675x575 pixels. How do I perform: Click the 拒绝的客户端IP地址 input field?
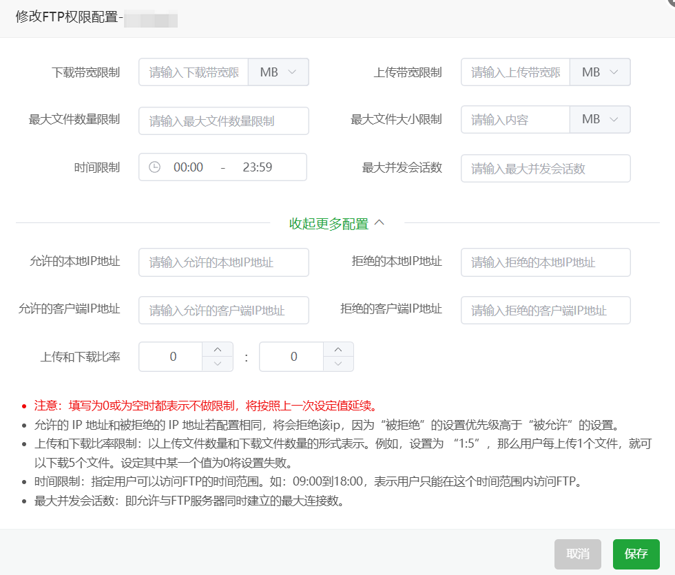click(546, 310)
